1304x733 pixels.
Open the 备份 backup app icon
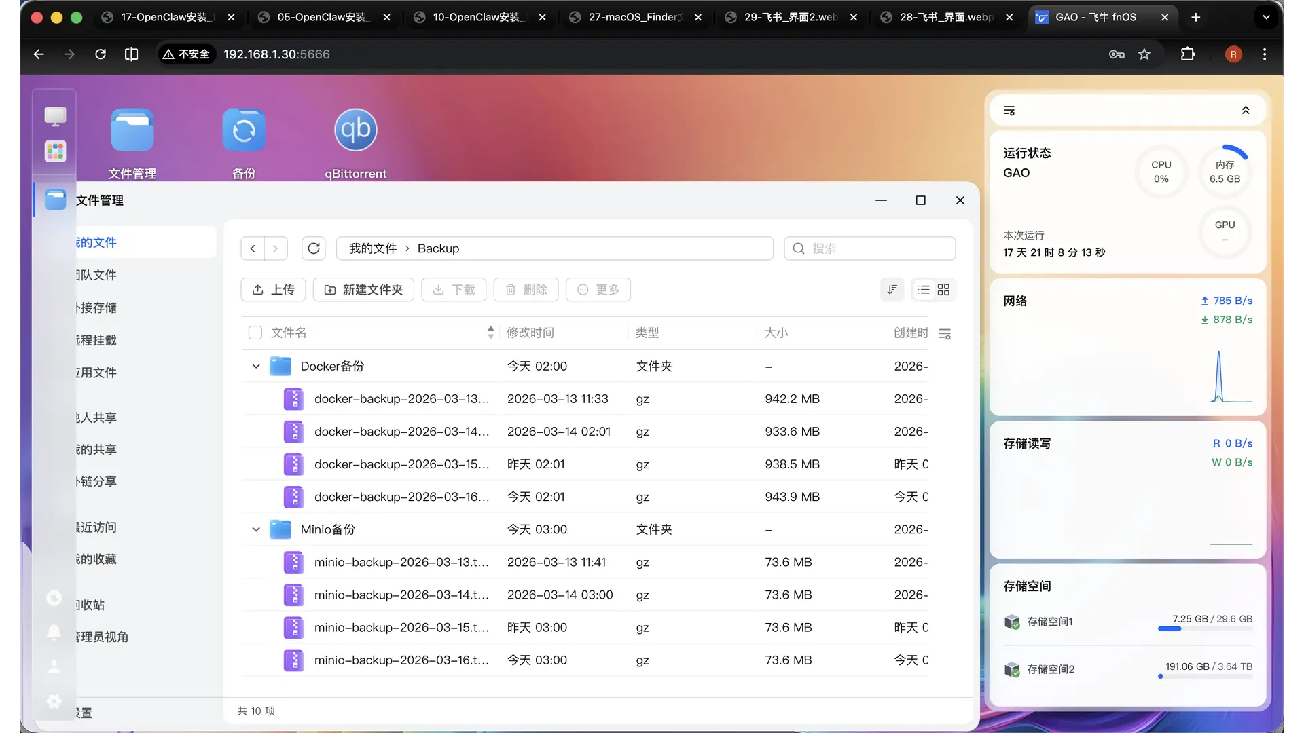244,130
